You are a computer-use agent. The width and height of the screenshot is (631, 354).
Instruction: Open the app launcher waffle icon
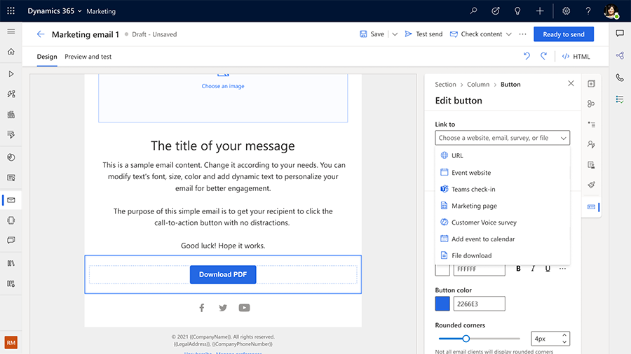click(x=11, y=11)
